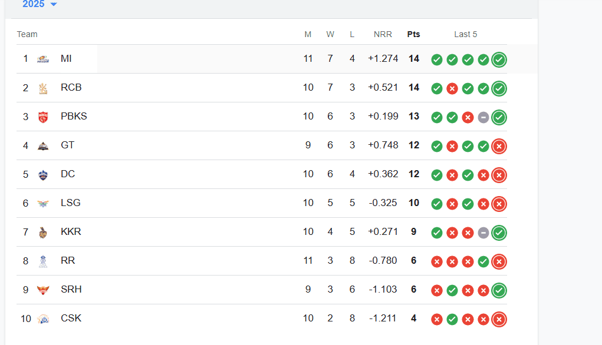Select MI's most recent win result icon
This screenshot has height=345, width=602.
tap(499, 59)
